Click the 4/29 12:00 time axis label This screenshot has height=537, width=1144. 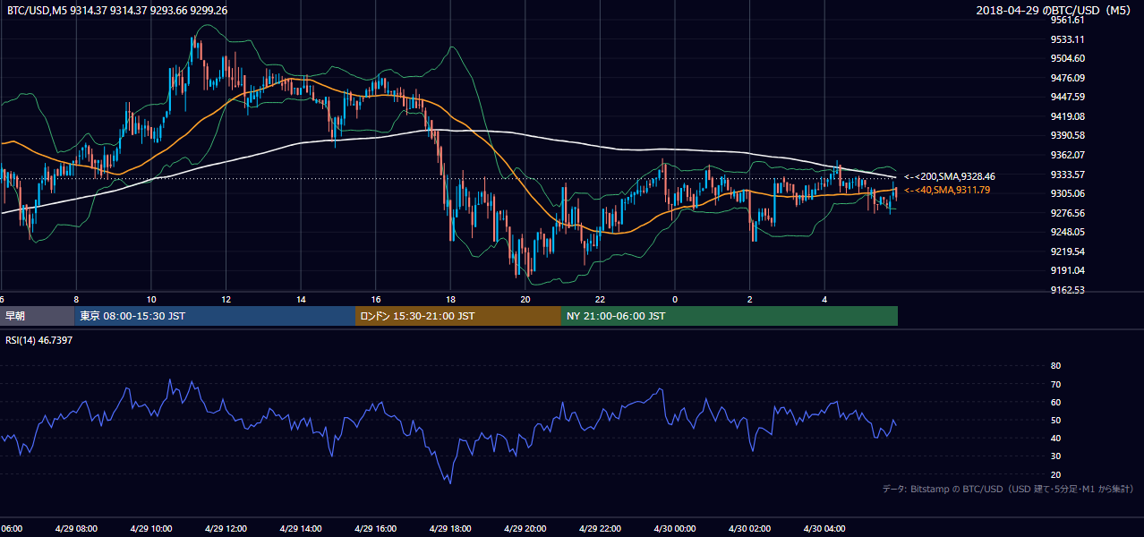(226, 528)
